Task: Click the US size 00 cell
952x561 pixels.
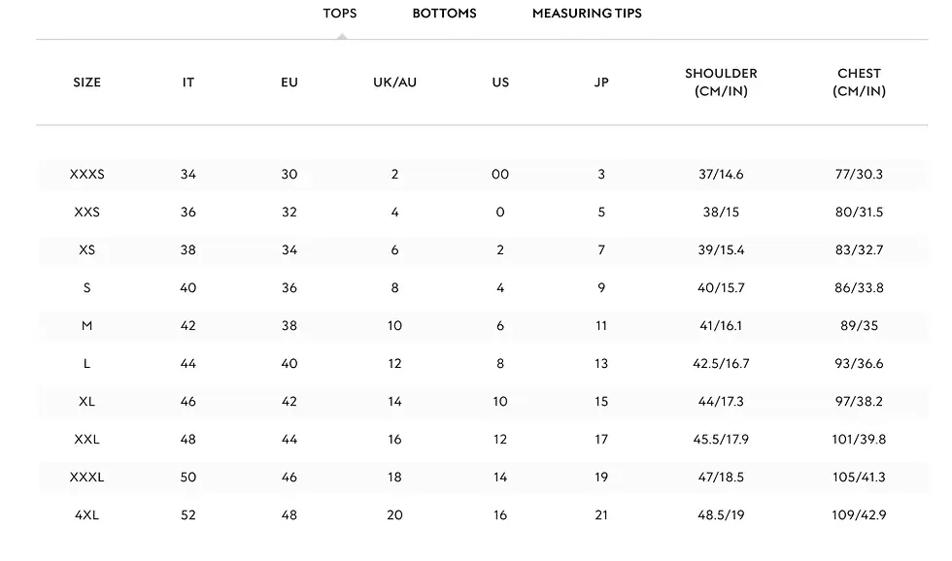Action: pyautogui.click(x=500, y=175)
